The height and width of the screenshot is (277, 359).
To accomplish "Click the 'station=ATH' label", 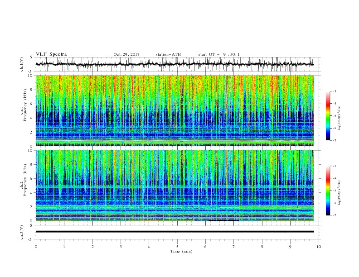I will 168,54.
